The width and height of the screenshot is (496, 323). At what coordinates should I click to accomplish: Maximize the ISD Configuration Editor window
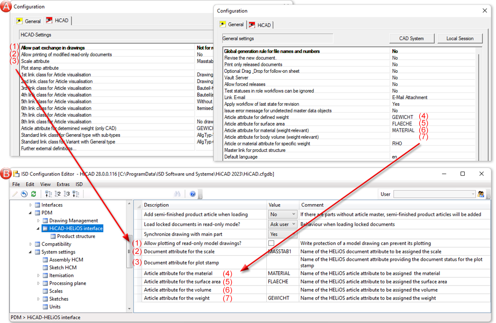(463, 174)
